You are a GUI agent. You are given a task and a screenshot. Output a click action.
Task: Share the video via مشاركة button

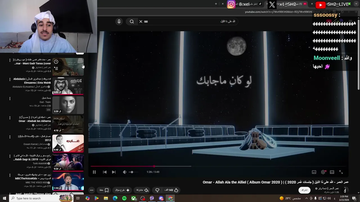tap(142, 190)
